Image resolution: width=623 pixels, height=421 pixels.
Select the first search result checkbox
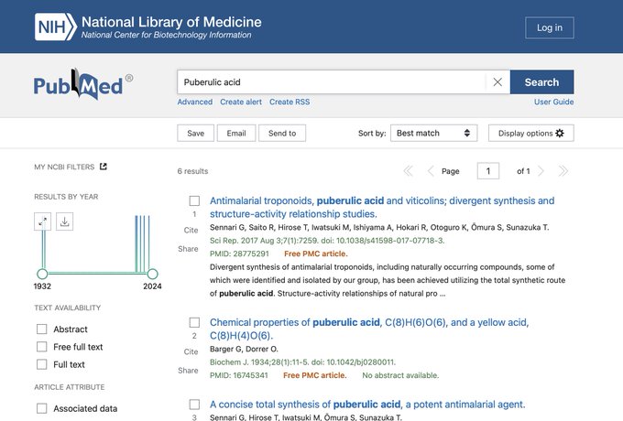pos(194,201)
